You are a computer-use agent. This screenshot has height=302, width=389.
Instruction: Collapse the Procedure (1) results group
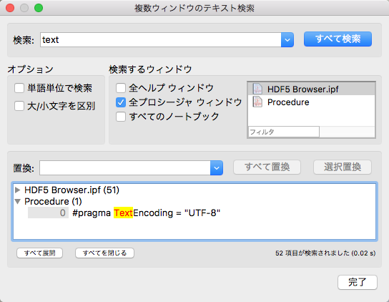(17, 201)
